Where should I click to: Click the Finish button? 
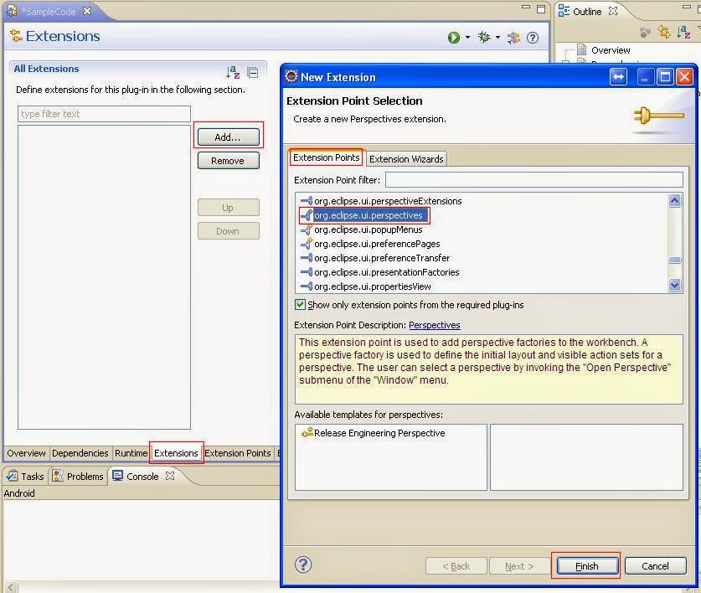[585, 565]
